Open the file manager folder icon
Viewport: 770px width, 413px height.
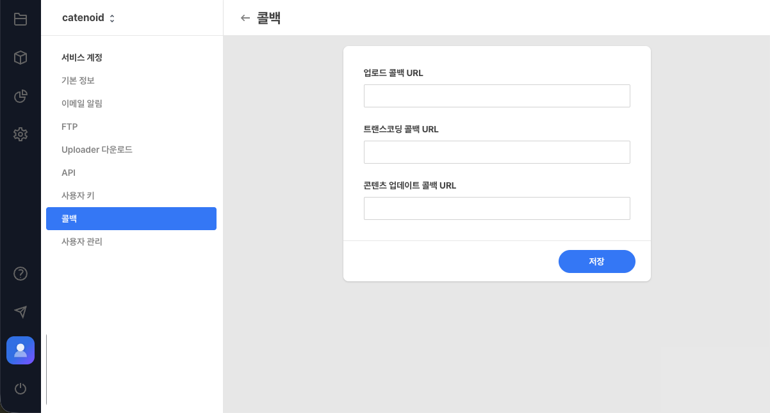[20, 19]
